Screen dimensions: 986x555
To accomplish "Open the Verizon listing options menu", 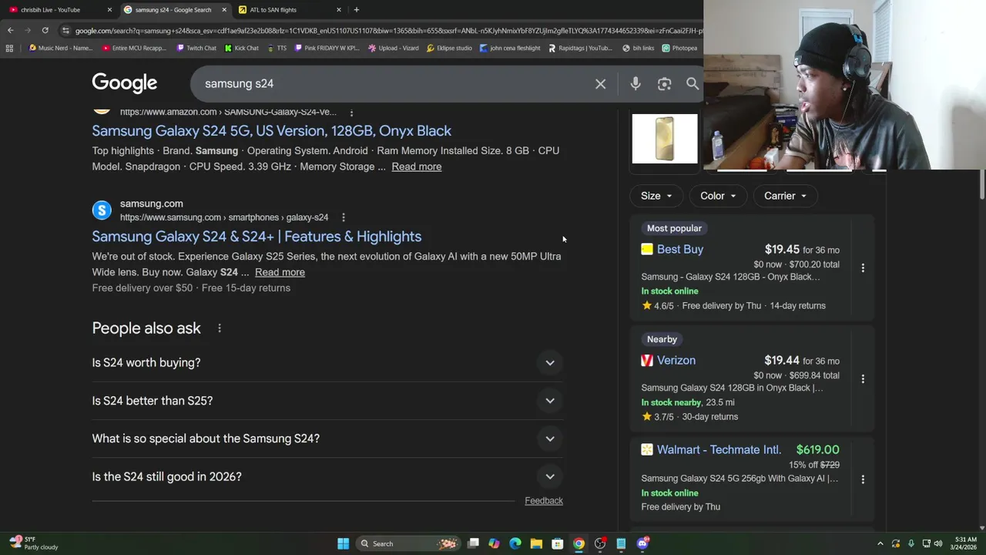I will coord(863,378).
